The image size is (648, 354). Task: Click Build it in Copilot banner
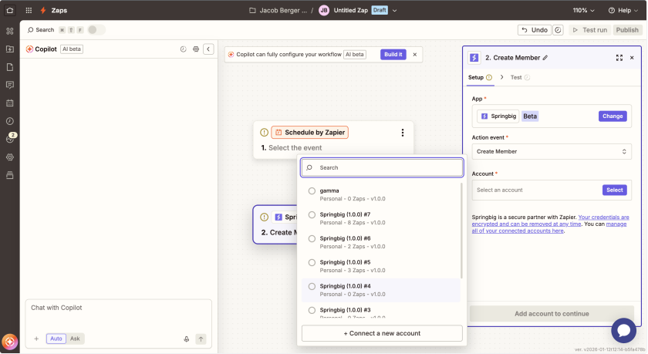(x=393, y=55)
